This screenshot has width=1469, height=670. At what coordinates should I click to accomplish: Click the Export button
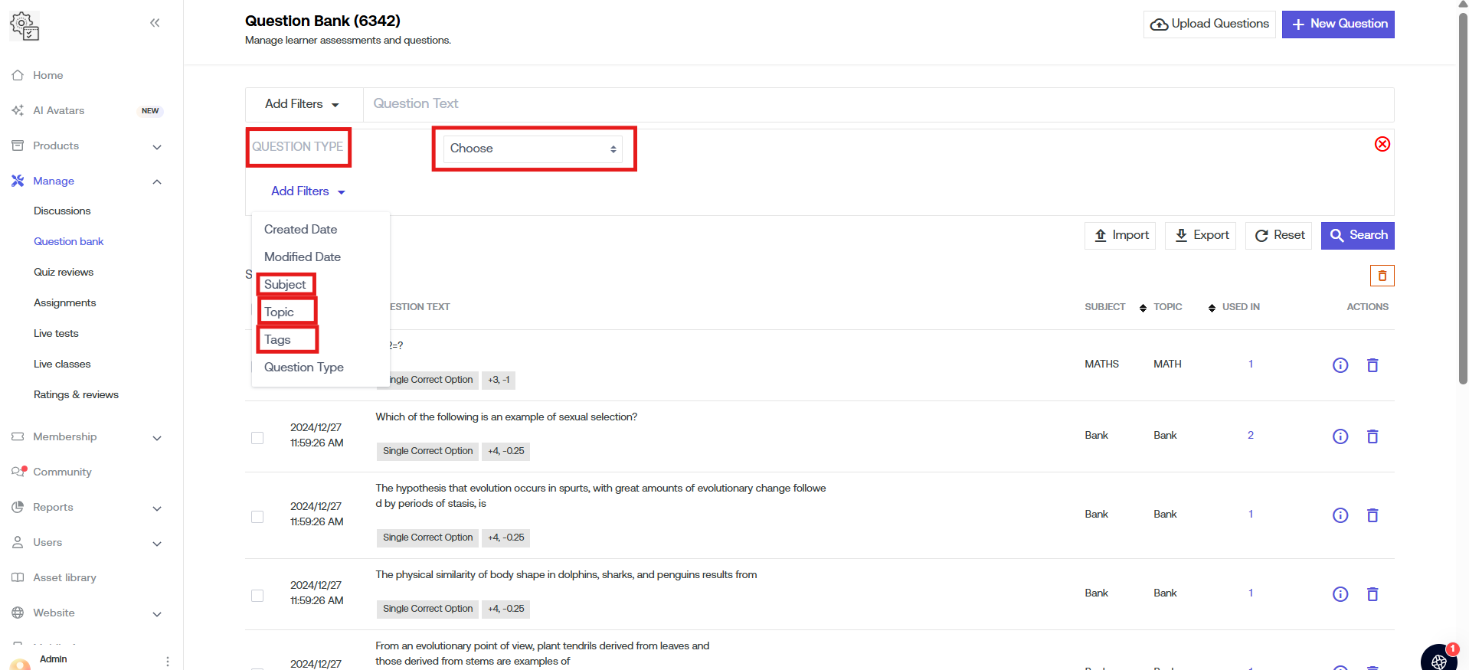[1200, 235]
